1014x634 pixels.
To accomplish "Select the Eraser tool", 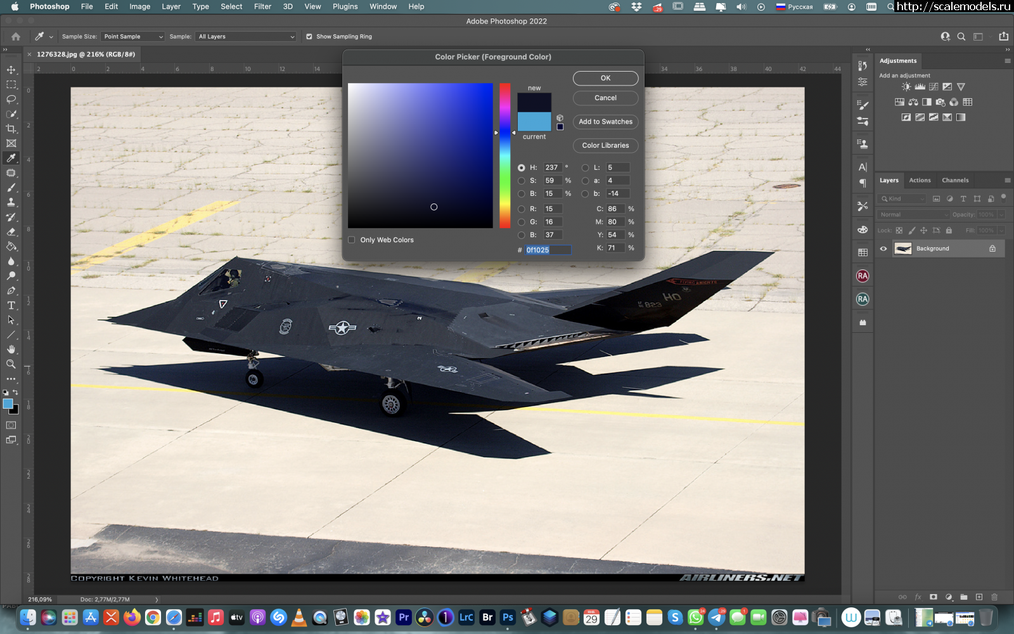I will point(11,232).
